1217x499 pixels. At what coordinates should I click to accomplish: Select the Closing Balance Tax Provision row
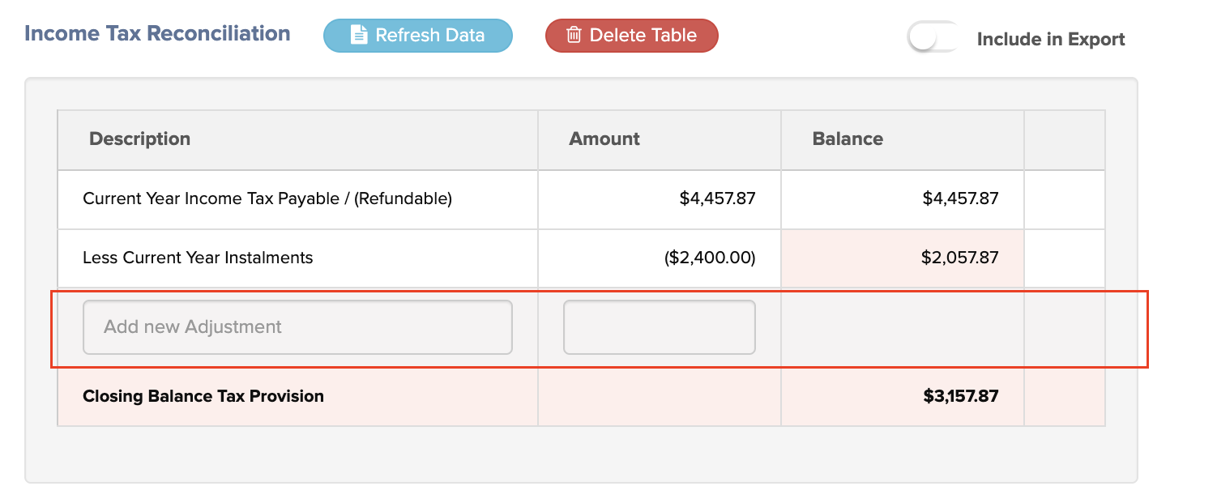point(203,396)
